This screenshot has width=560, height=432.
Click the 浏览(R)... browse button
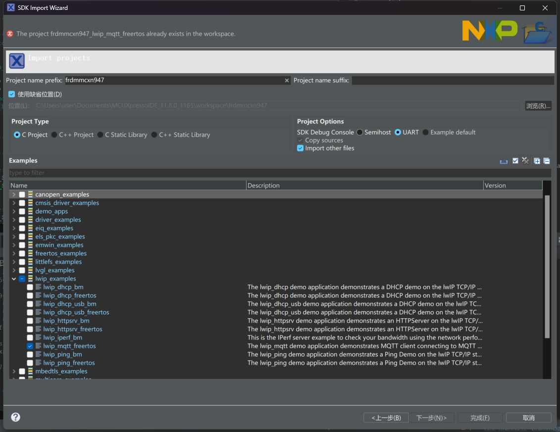click(x=538, y=106)
